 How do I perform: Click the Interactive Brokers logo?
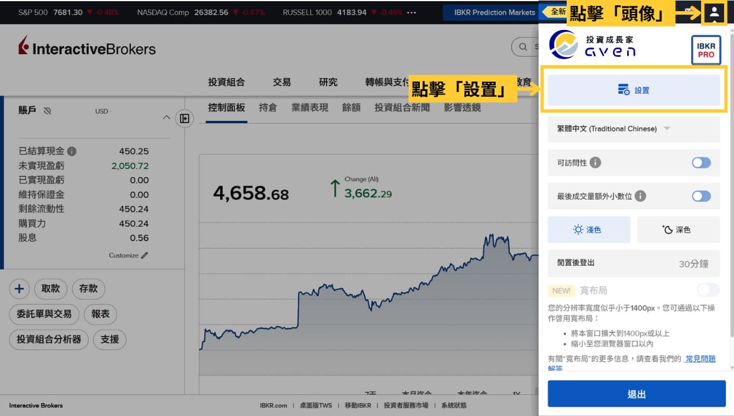87,47
